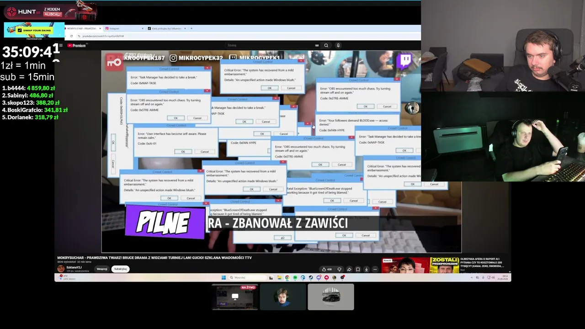Open the 'ZOSTALI PRZEPROSZENI' recommended video thumbnail

pos(420,265)
